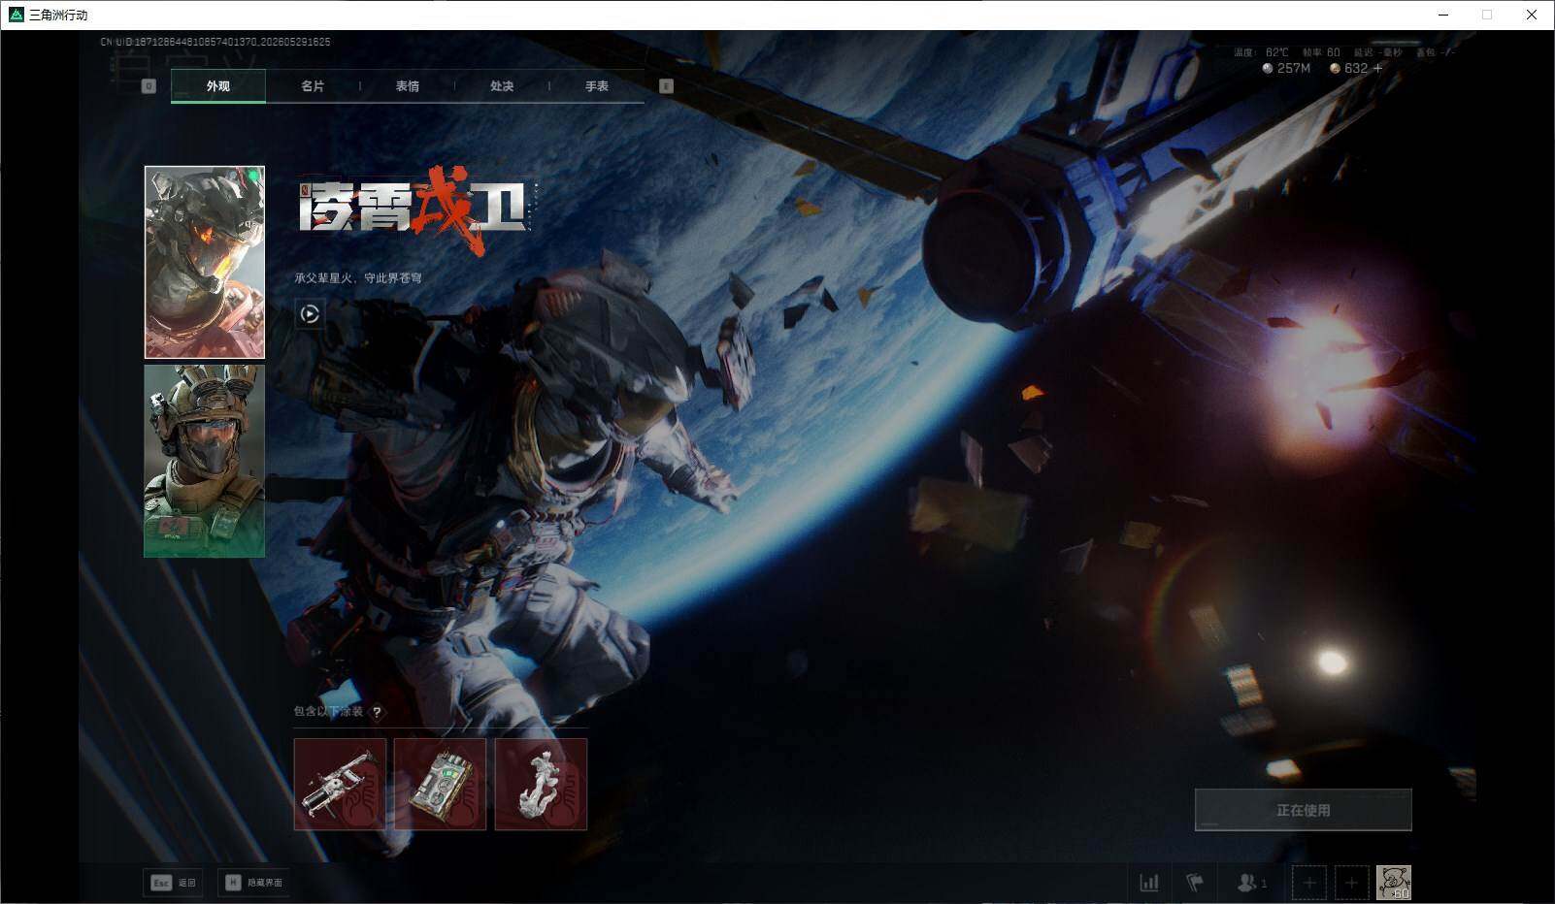
Task: Select the green camo soldier skin thumbnail
Action: tap(205, 461)
